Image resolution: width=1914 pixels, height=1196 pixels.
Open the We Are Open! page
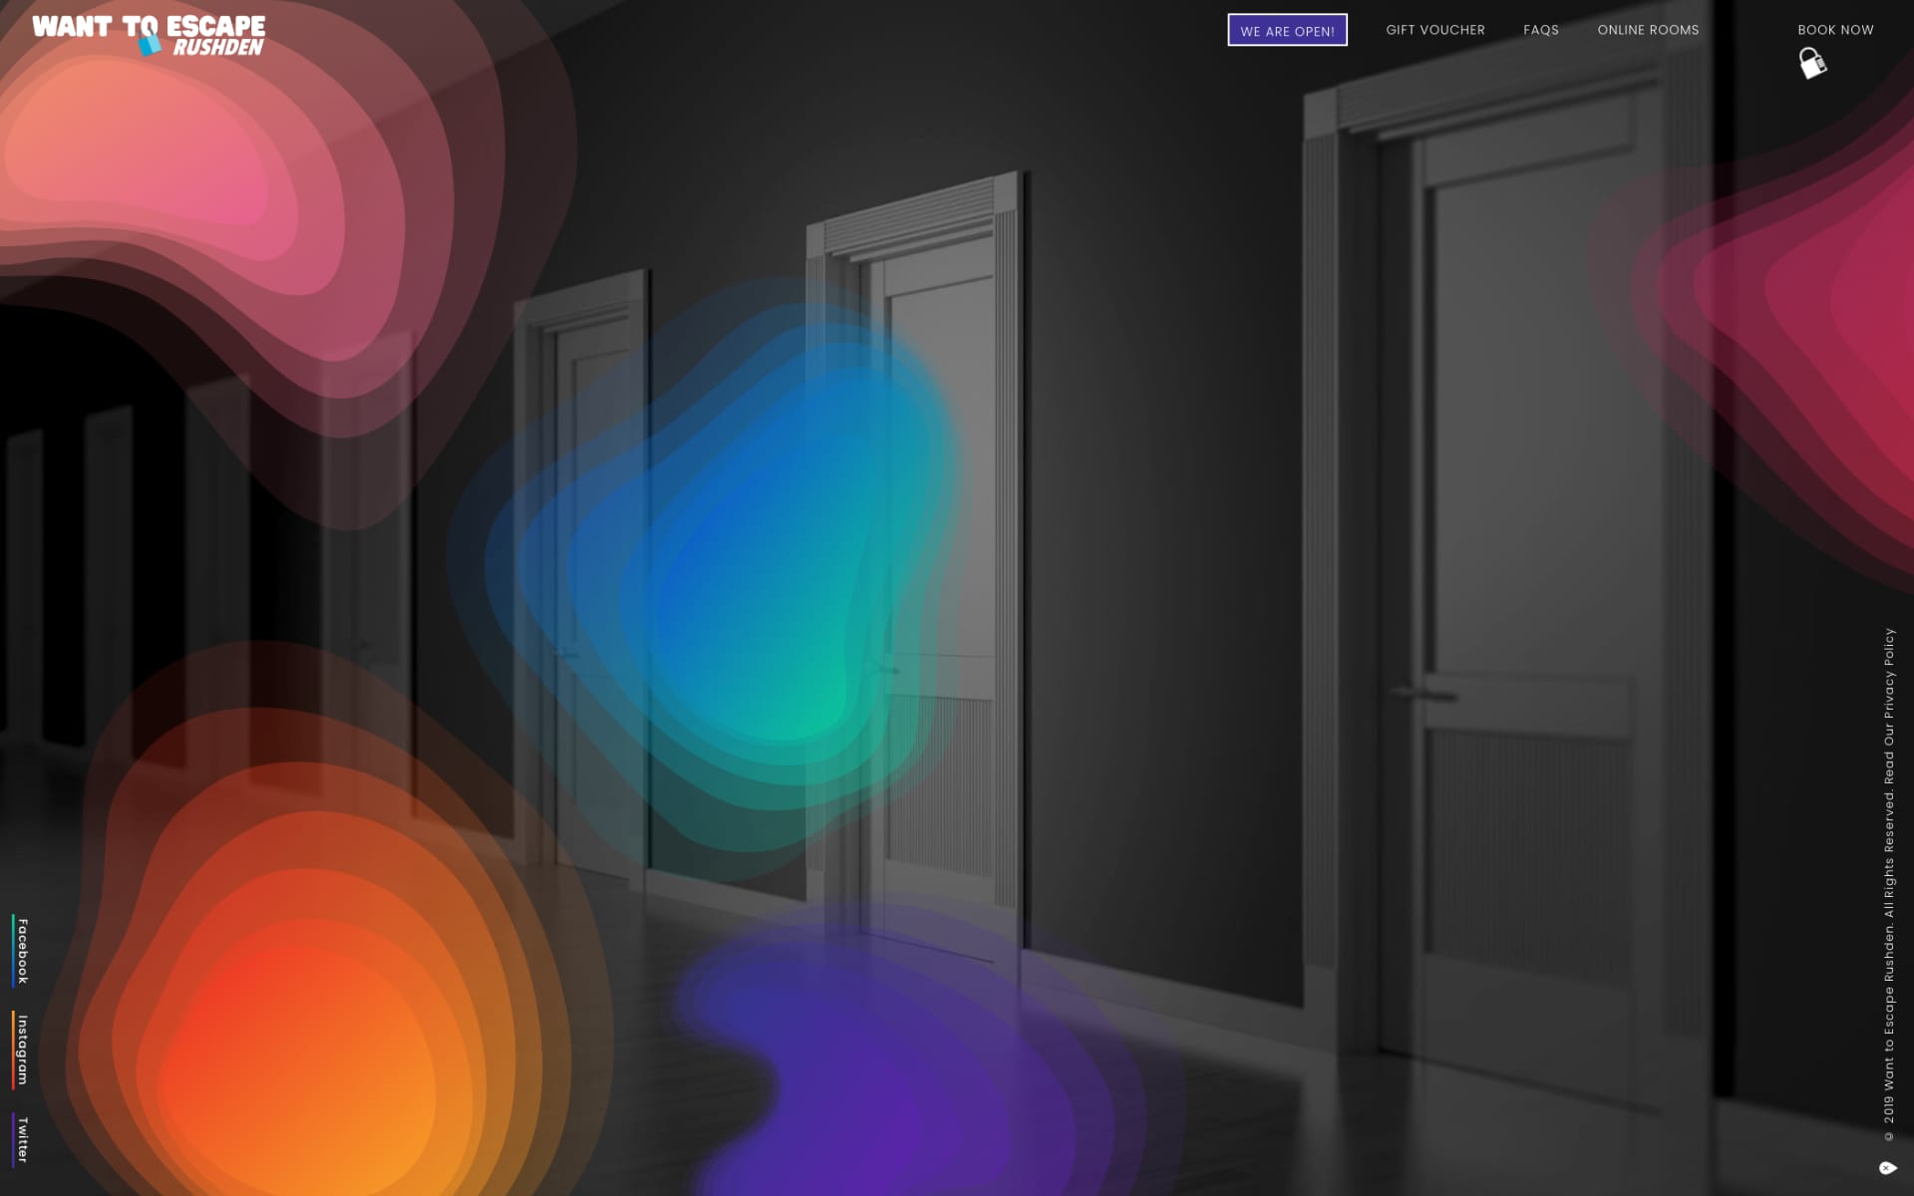[1287, 30]
